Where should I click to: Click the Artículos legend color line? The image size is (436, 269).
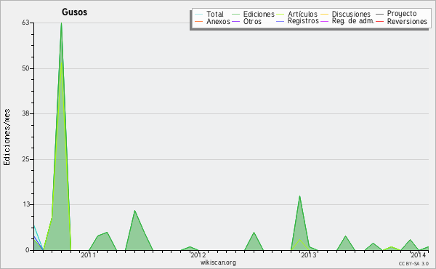tap(280, 15)
